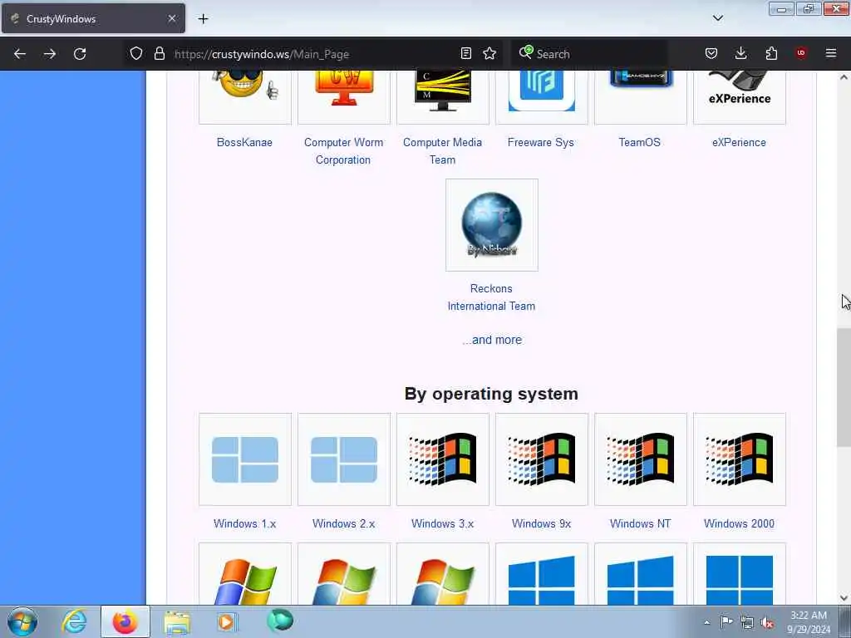Viewport: 851px width, 638px height.
Task: Select the Firefox taskbar button
Action: (125, 621)
